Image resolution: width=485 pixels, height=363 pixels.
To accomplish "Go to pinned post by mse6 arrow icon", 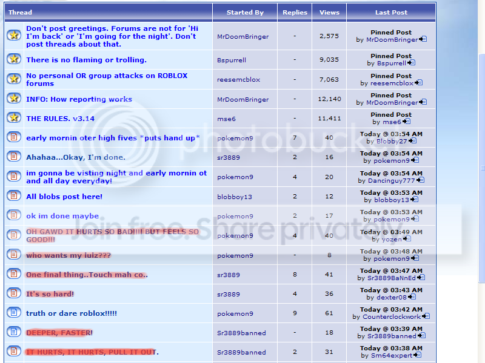I will click(407, 122).
